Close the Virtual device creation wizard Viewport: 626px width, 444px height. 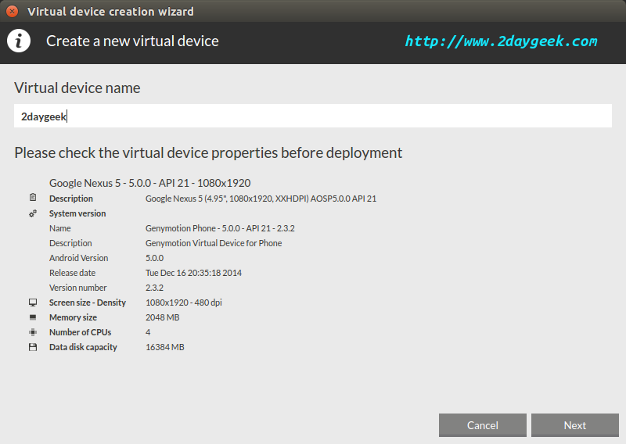(x=12, y=11)
